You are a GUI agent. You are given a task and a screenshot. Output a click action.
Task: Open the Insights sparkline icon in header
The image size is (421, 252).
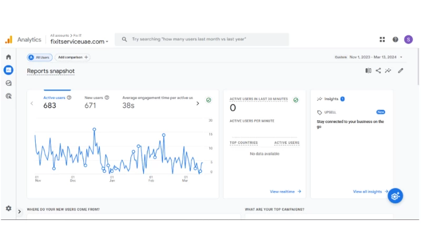point(388,71)
